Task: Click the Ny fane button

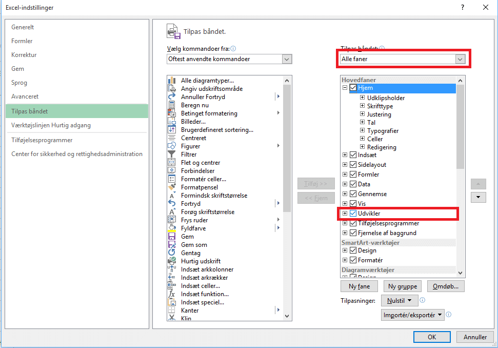Action: click(359, 286)
